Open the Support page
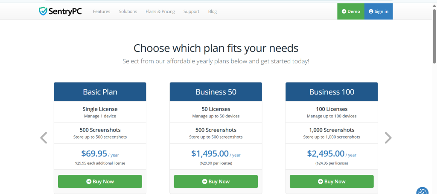The width and height of the screenshot is (437, 194). coord(191,11)
